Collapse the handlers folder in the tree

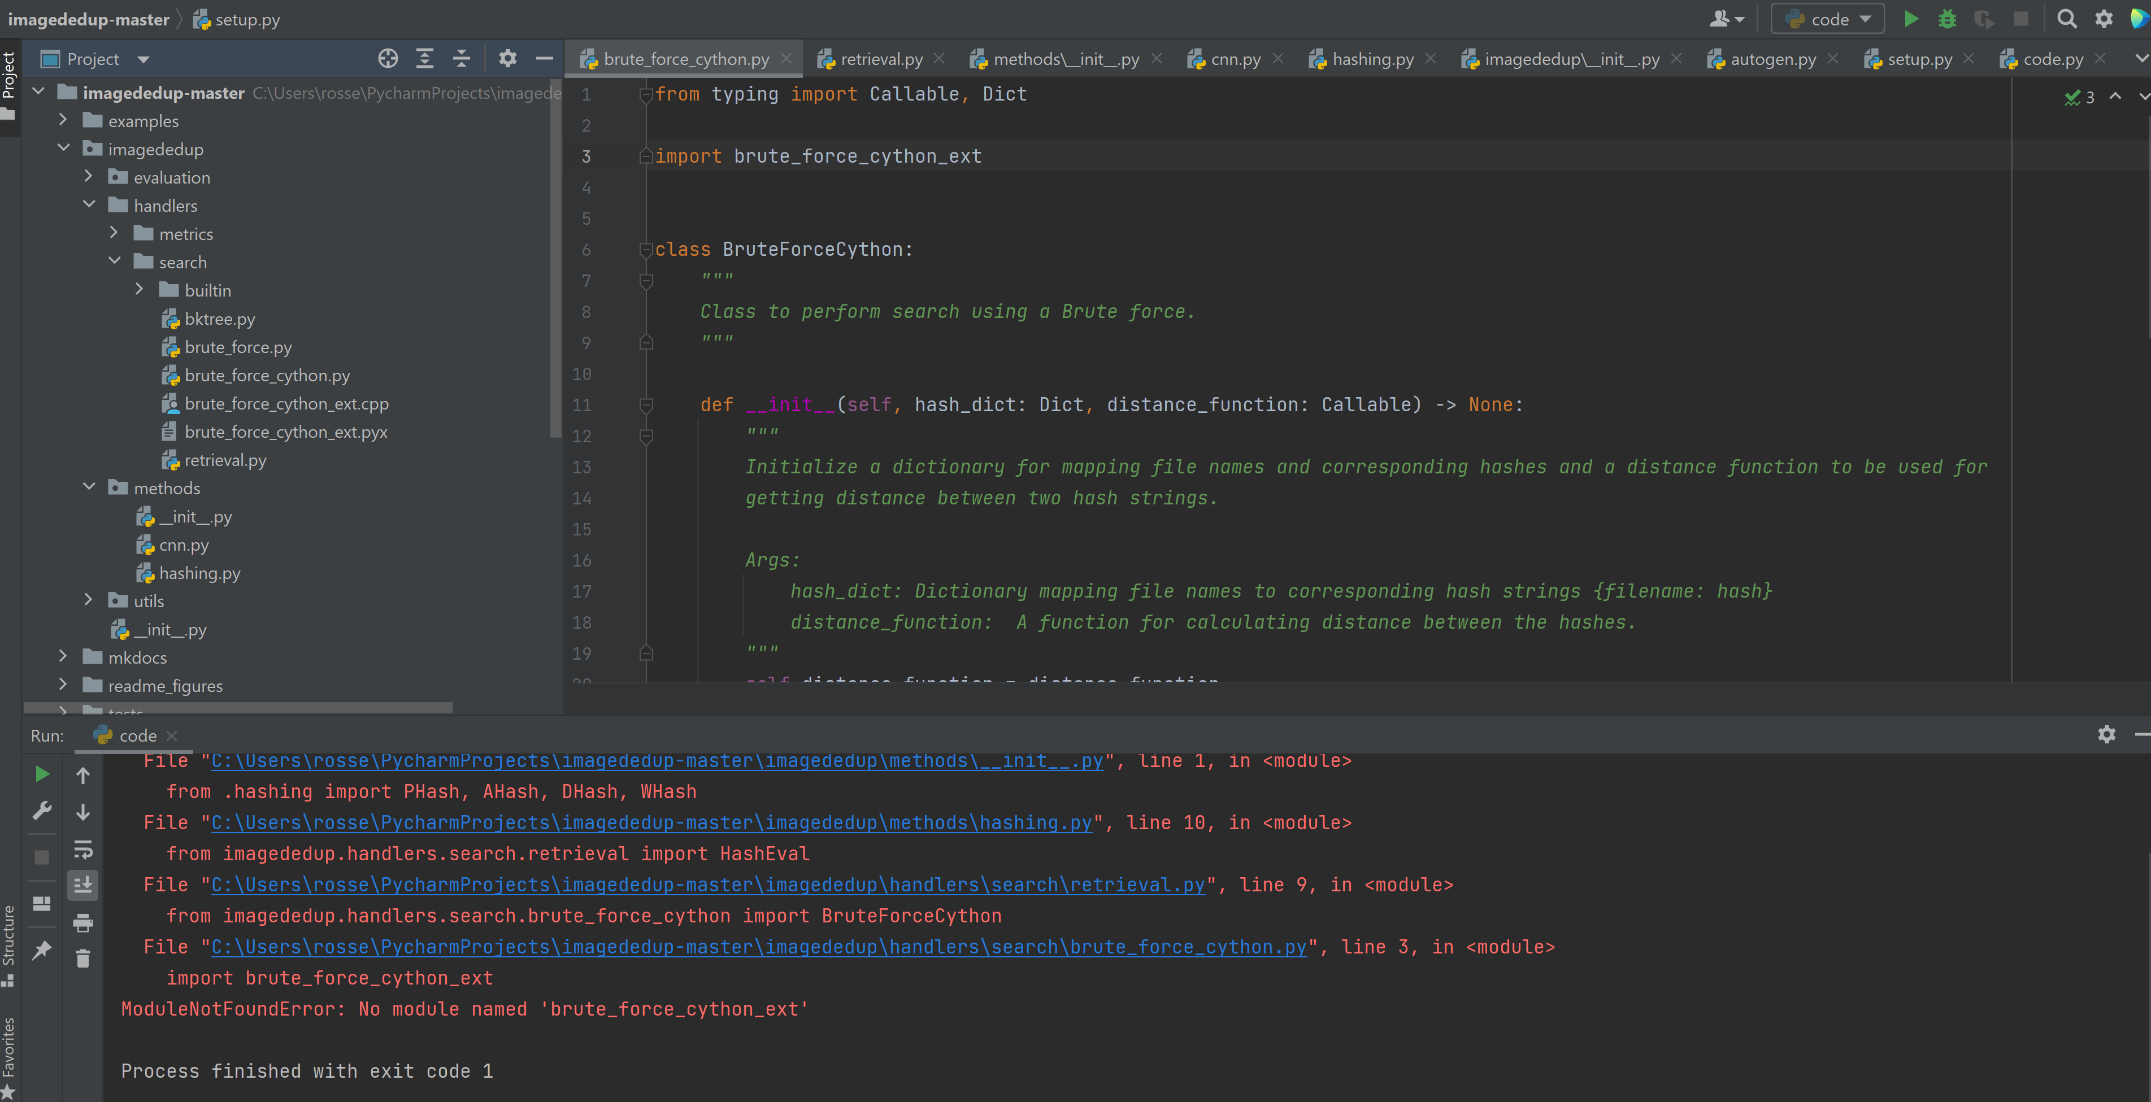89,204
